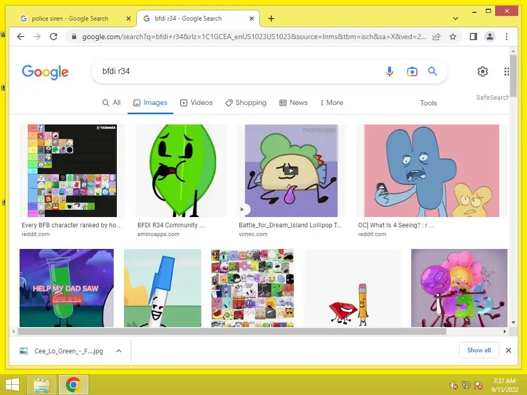Close the downloads bar
Image resolution: width=527 pixels, height=395 pixels.
tap(508, 350)
